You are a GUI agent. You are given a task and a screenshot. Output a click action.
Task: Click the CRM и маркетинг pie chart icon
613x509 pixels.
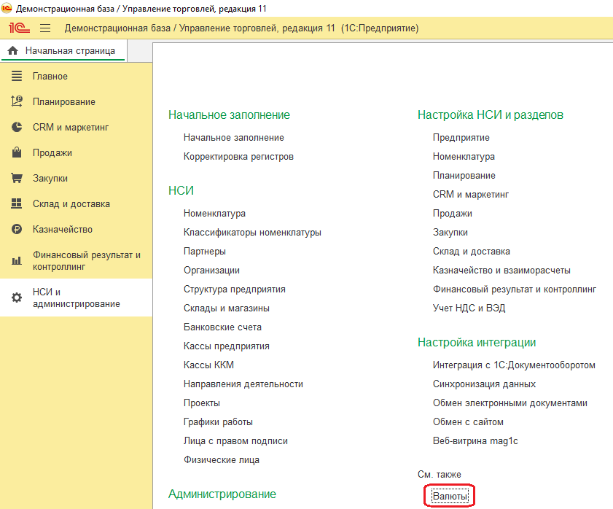[x=17, y=128]
